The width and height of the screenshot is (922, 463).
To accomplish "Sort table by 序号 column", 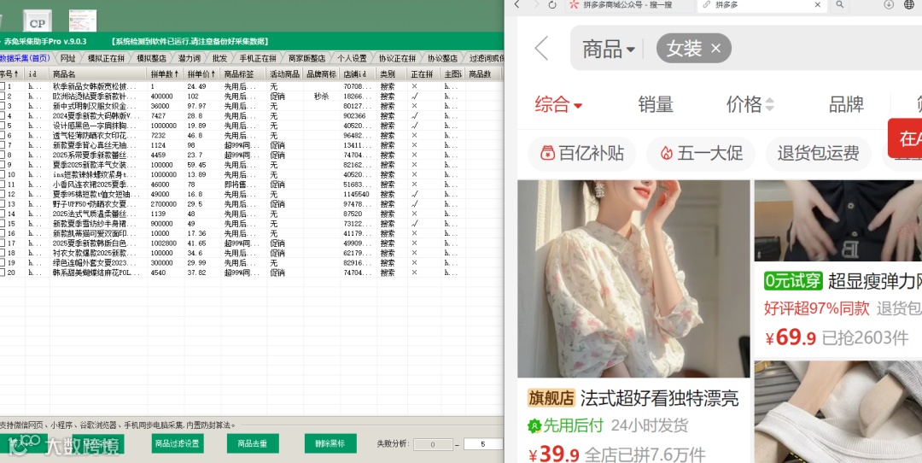I will coord(11,74).
